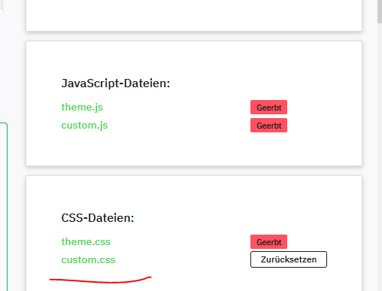This screenshot has width=382, height=291.
Task: Click gray gap between JavaScript and CSS cards
Action: (194, 171)
